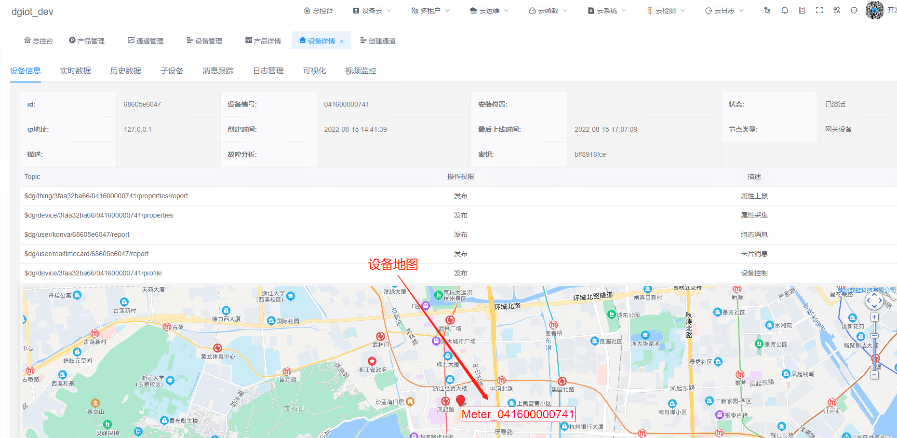Toggle fullscreen mode icon
This screenshot has height=438, width=897.
click(819, 10)
